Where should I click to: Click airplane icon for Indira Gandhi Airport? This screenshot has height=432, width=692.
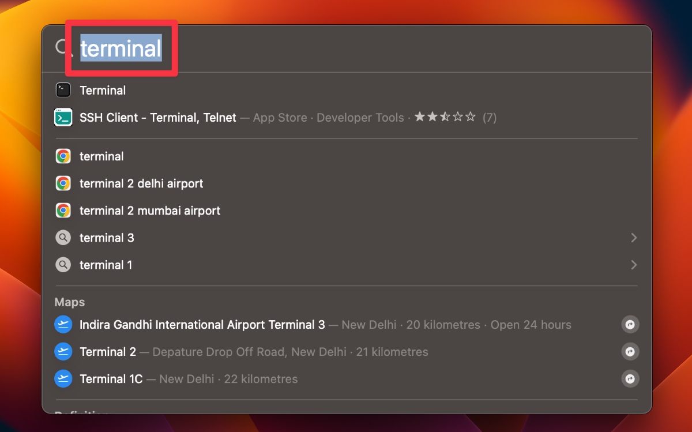[x=63, y=325]
